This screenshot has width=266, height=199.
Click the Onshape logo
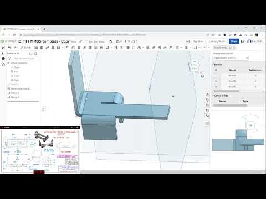pos(9,41)
